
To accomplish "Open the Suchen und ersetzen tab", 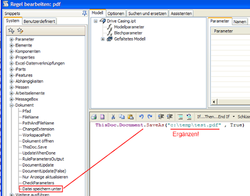I will point(147,14).
